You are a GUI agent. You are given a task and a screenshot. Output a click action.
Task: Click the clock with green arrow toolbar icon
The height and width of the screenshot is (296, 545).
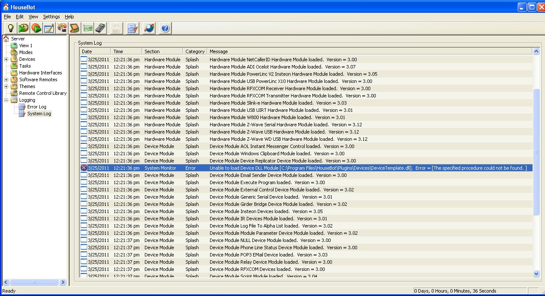point(23,28)
